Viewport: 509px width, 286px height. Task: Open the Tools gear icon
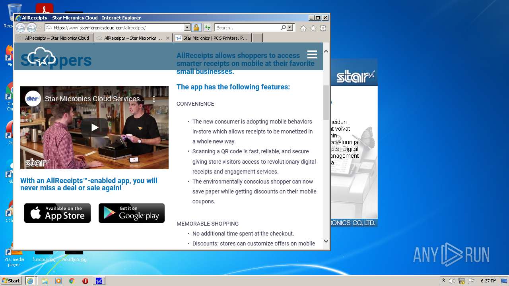point(323,28)
